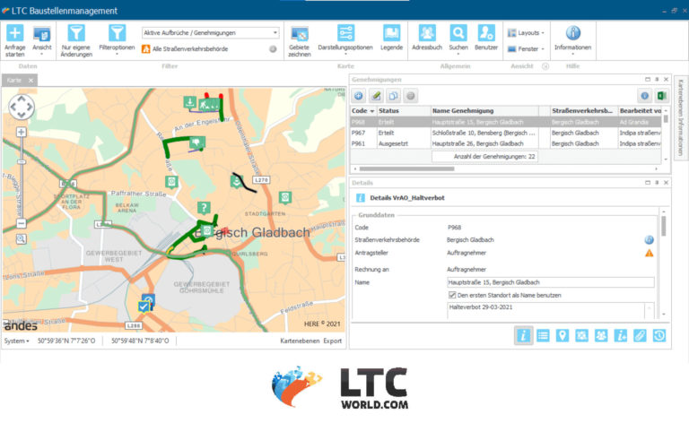This screenshot has width=689, height=423.
Task: Click the Name Genehmigung column header
Action: (x=484, y=111)
